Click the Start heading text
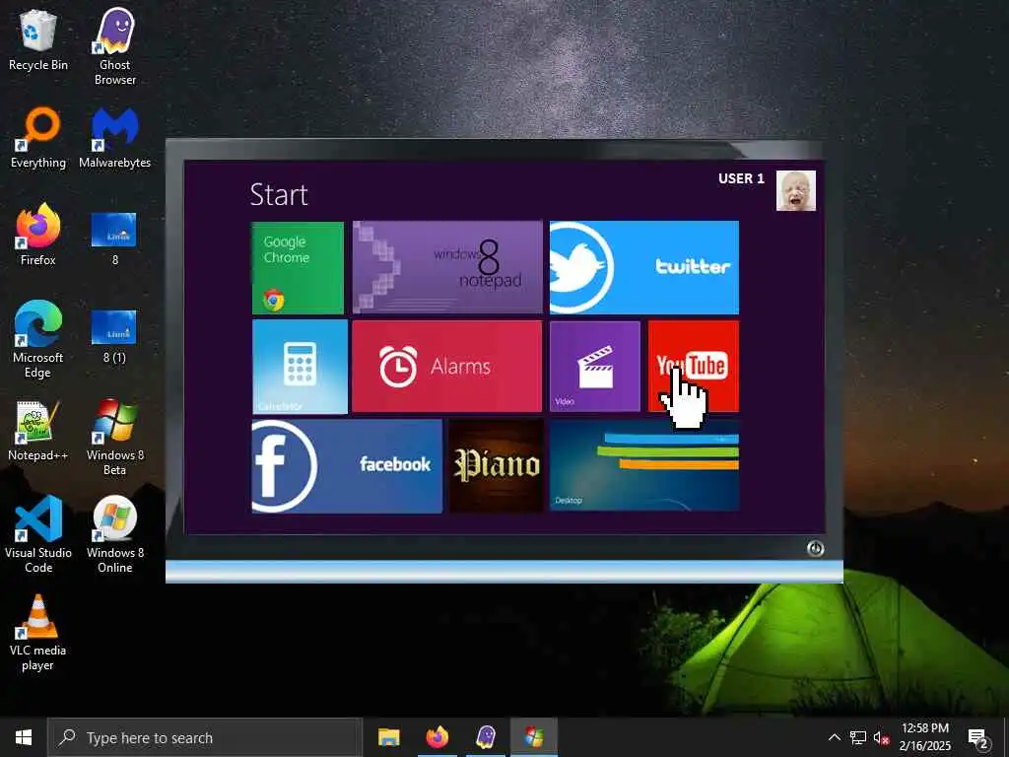Image resolution: width=1009 pixels, height=757 pixels. 279,195
